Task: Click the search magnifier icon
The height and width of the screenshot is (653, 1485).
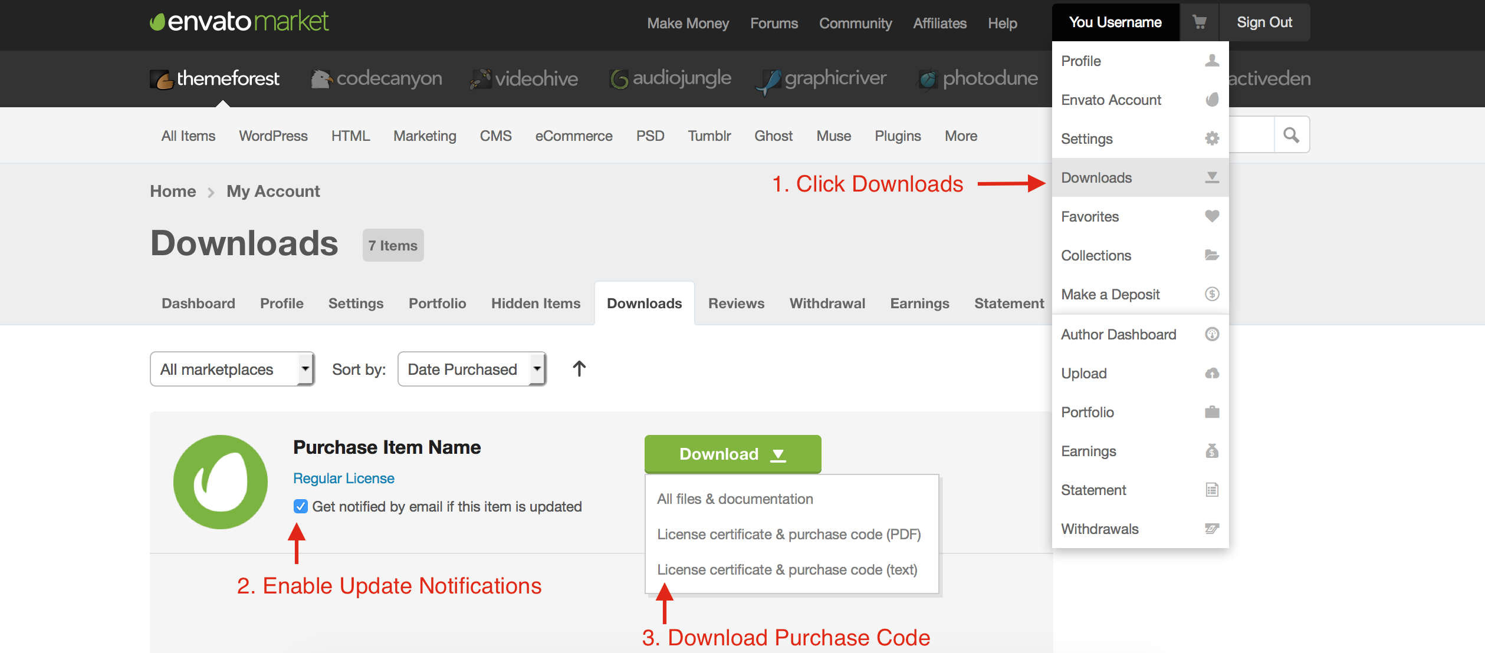Action: (1292, 135)
